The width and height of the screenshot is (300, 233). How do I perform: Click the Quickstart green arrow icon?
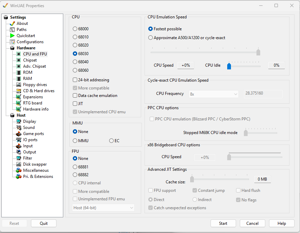pos(12,36)
